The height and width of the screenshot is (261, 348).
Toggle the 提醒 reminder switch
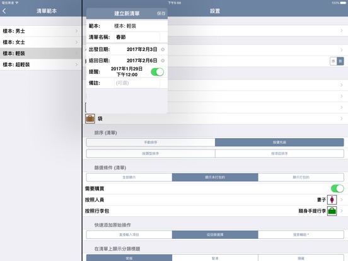coord(158,72)
